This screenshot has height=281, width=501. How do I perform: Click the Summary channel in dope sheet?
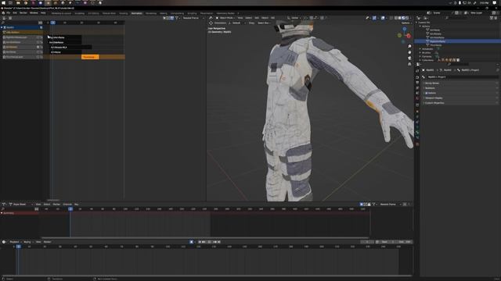coord(19,213)
